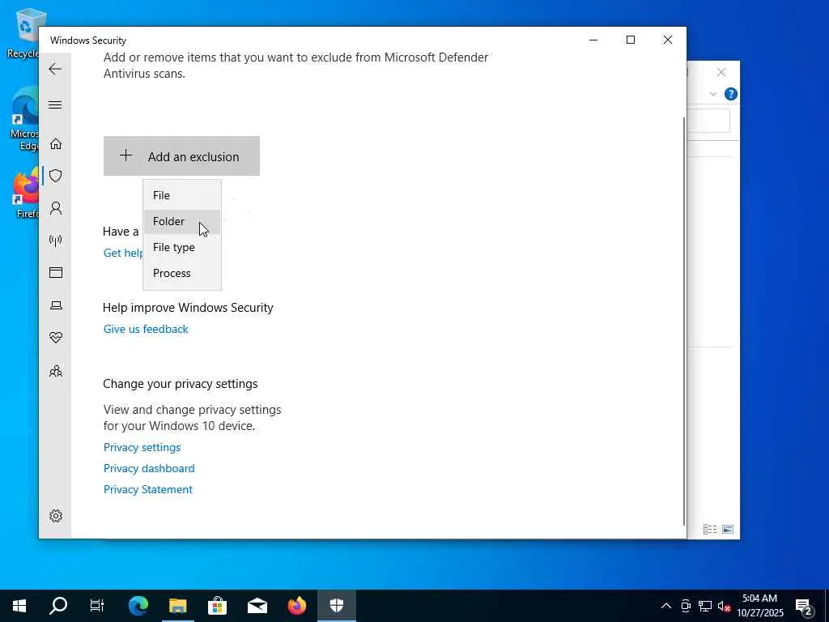829x622 pixels.
Task: Open the Privacy Statement link
Action: coord(148,490)
